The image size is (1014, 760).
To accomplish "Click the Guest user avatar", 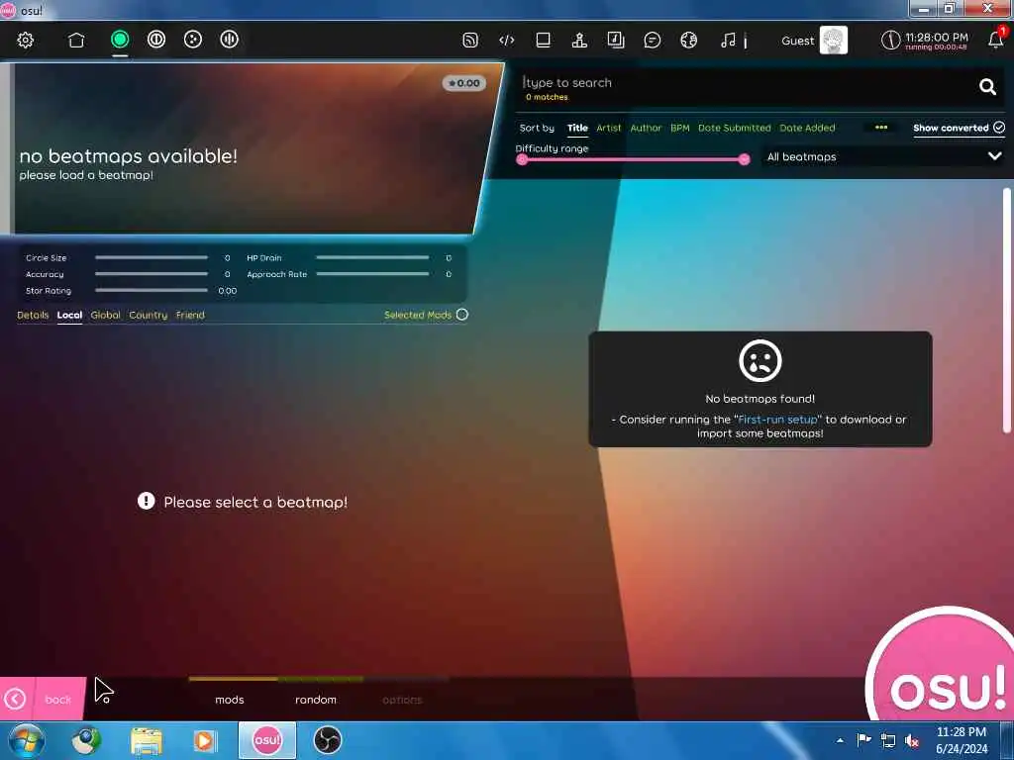I will pyautogui.click(x=833, y=40).
